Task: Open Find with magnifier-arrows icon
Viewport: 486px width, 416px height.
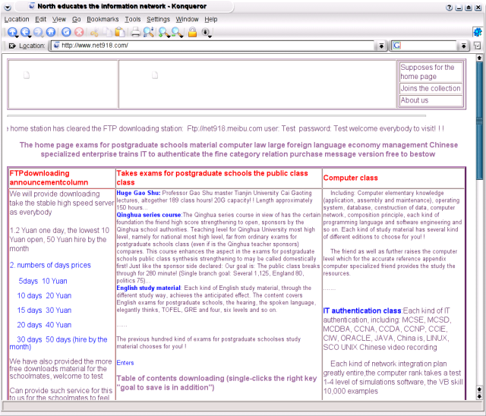Action: (x=149, y=32)
